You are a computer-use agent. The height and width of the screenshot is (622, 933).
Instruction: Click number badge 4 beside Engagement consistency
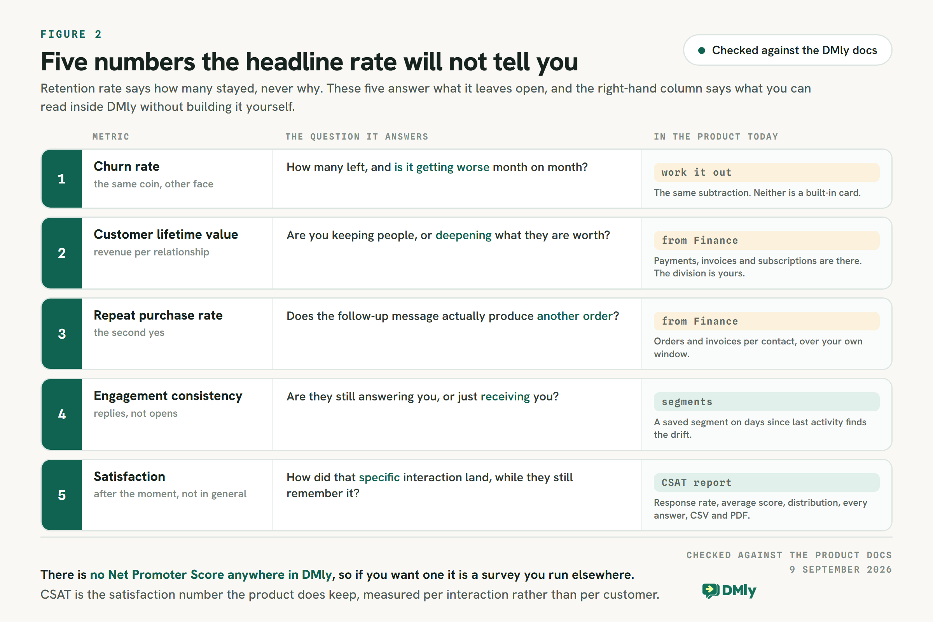62,414
